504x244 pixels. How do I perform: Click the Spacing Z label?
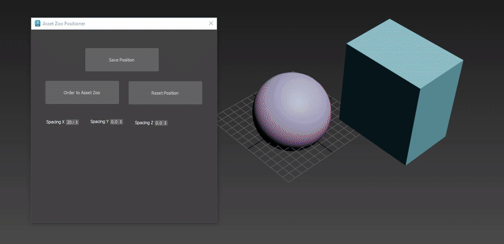(144, 123)
